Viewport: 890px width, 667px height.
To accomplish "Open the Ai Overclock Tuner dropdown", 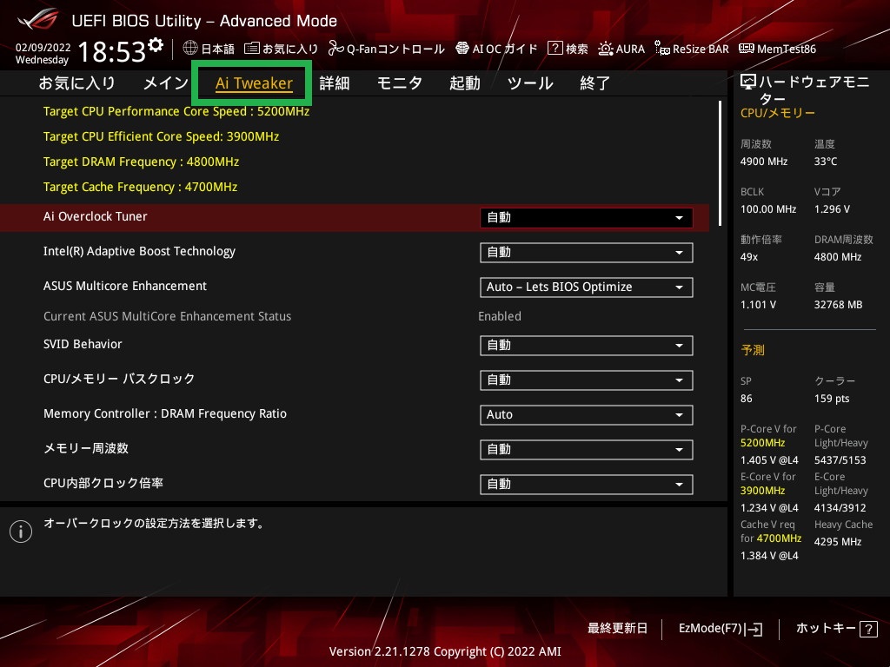I will [587, 218].
